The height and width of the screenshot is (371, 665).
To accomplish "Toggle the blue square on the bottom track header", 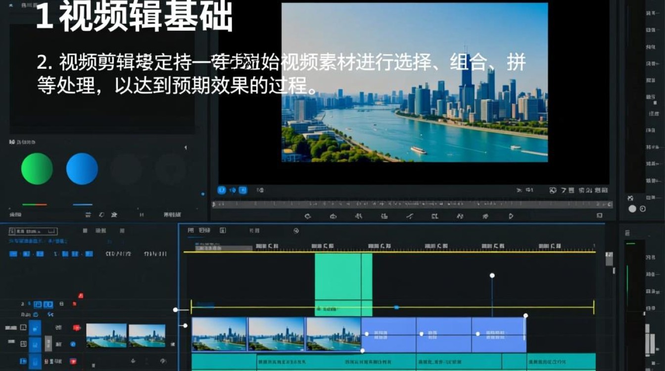I will coord(35,361).
